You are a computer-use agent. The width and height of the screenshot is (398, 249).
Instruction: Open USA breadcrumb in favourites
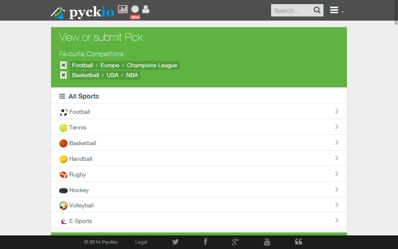coord(112,75)
